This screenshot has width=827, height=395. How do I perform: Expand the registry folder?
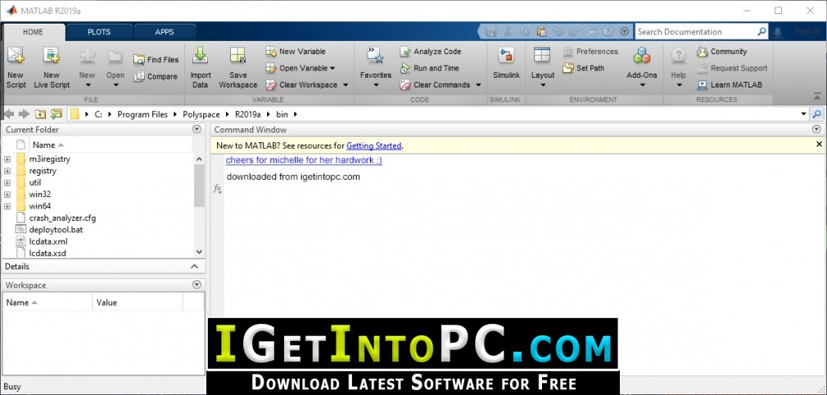click(7, 171)
